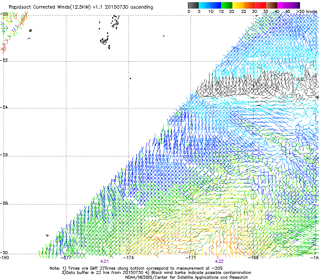Click the '3)Data buffer is 22 hrs' note
Viewport: 319px width, 280px height.
pyautogui.click(x=85, y=273)
